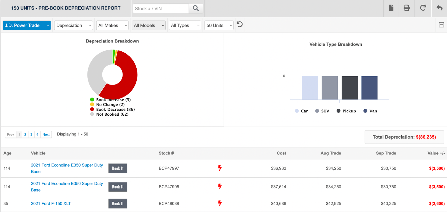Image resolution: width=447 pixels, height=212 pixels.
Task: Toggle the SUV legend item
Action: click(322, 111)
